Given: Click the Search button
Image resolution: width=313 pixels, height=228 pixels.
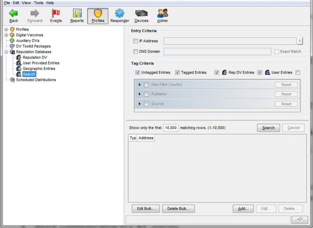Looking at the screenshot, I should tap(268, 128).
